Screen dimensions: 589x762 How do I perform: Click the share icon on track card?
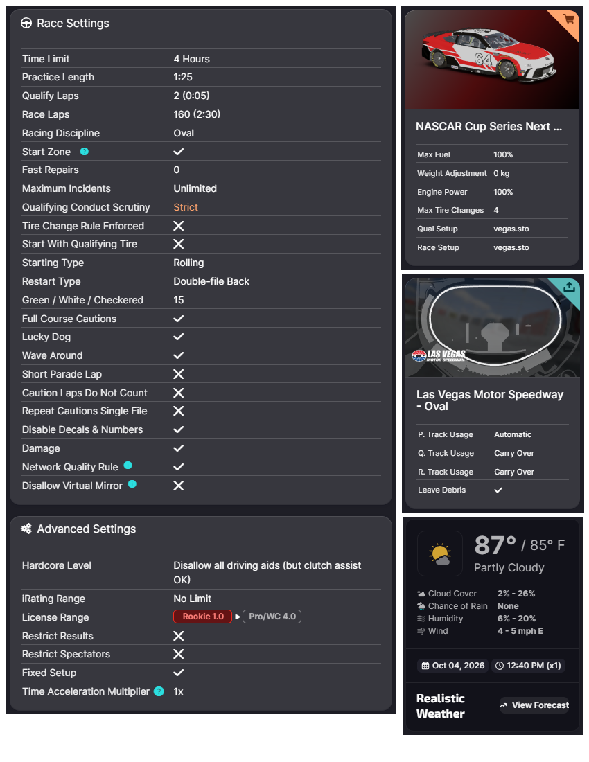(569, 287)
